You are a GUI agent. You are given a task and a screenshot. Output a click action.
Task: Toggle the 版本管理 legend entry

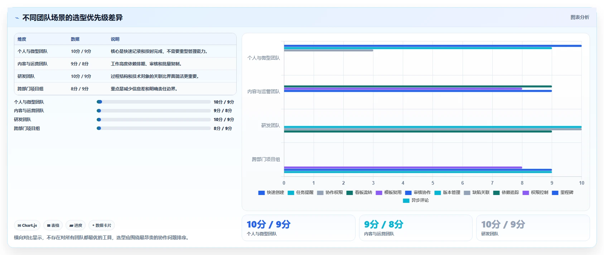[447, 192]
